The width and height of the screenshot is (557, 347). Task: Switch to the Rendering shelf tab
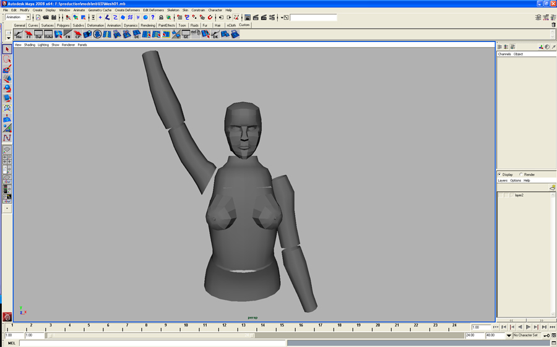click(x=148, y=25)
